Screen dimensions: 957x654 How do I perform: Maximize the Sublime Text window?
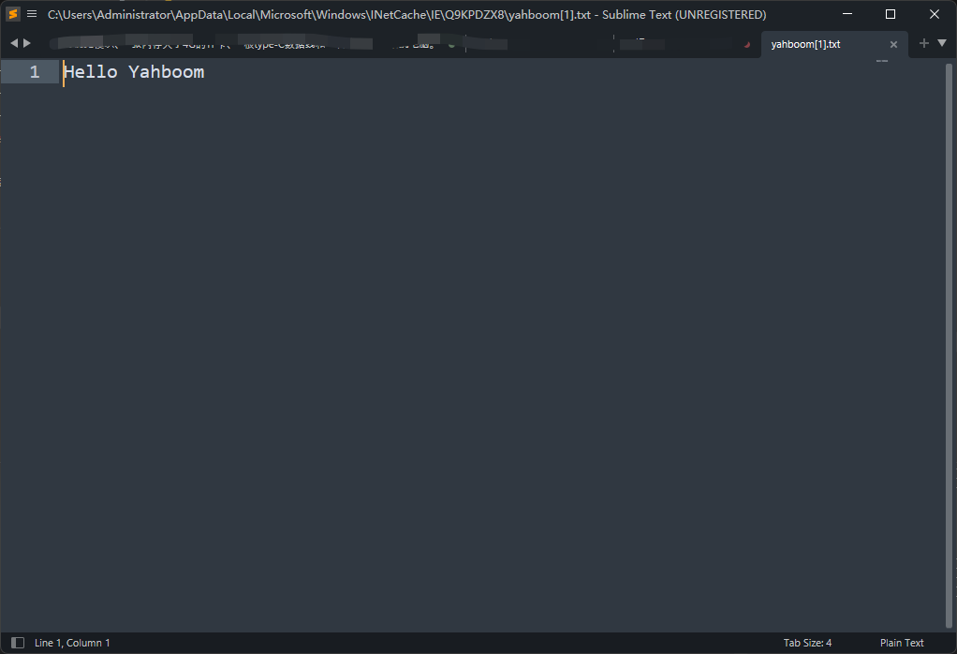tap(891, 14)
